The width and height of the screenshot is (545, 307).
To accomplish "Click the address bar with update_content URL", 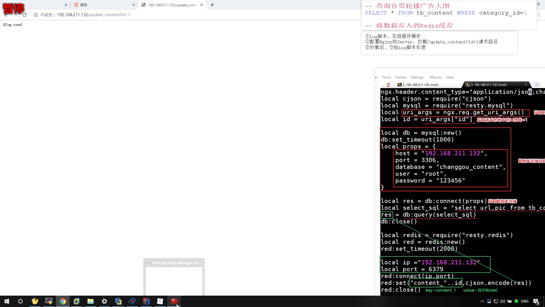I will click(93, 15).
